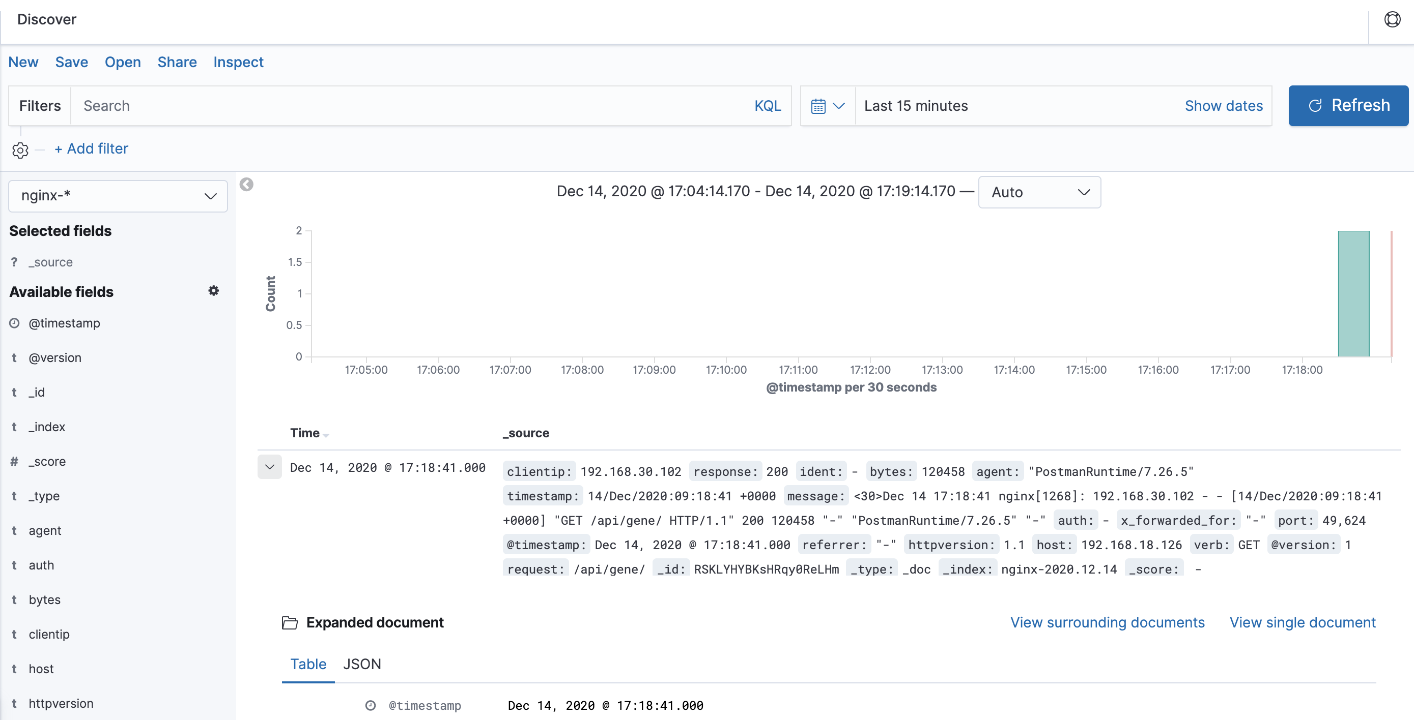Click the number type icon beside _score
The image size is (1414, 720).
pos(14,461)
